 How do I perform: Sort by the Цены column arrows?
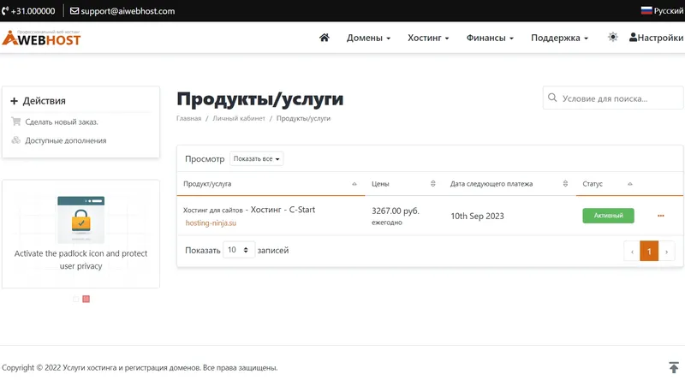pos(433,183)
